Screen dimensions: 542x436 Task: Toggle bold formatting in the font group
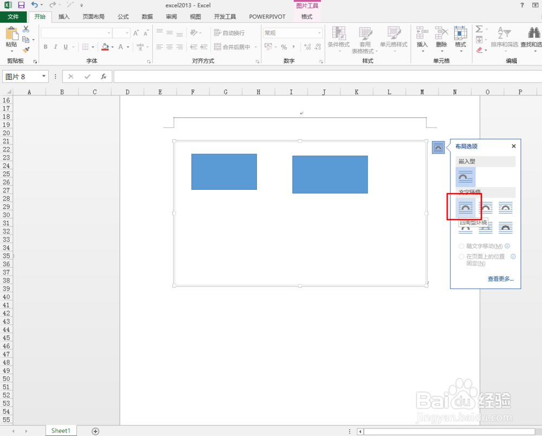tap(46, 48)
